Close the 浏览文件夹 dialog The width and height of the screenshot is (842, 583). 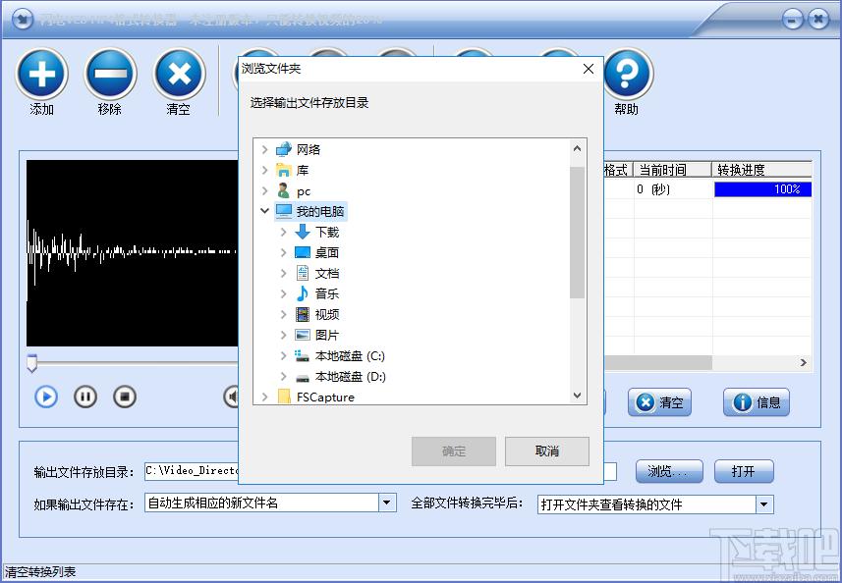click(589, 69)
